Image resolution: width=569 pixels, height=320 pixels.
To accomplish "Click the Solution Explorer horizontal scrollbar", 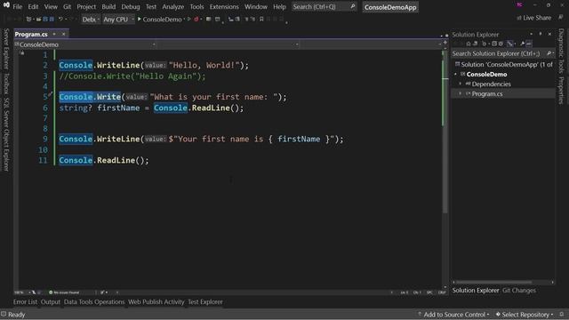I will (x=494, y=282).
